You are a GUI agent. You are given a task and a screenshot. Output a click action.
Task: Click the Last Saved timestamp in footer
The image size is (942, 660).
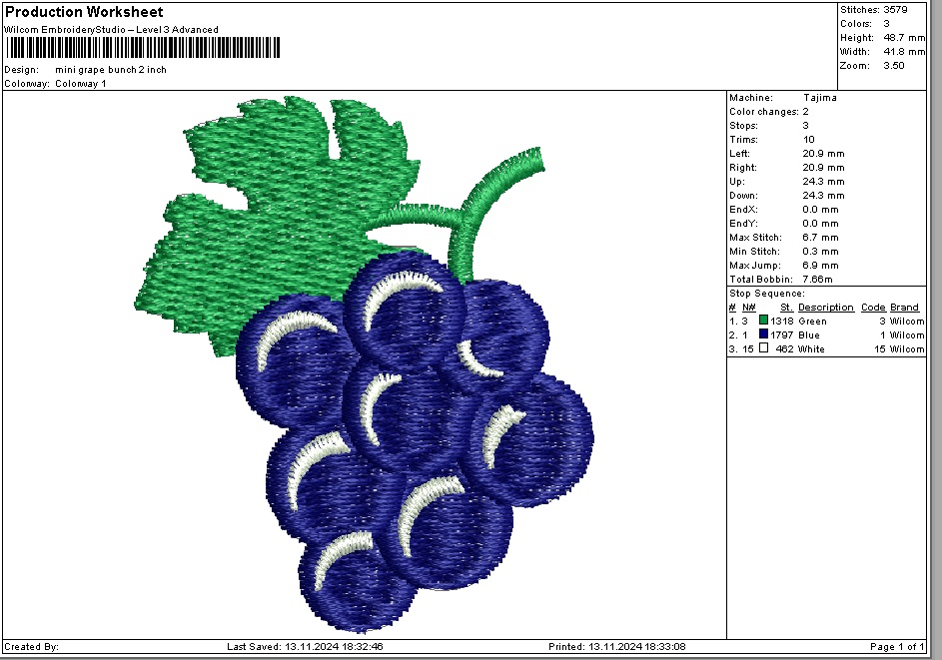(305, 647)
